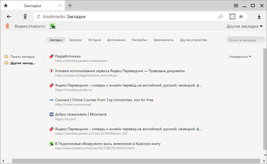Viewport: 267px width, 164px height.
Task: Click the URL with clid=2270456 text
Action: (x=91, y=134)
